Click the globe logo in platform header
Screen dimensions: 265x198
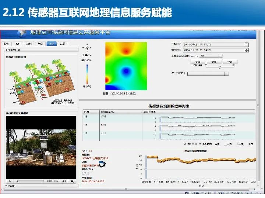pos(22,33)
